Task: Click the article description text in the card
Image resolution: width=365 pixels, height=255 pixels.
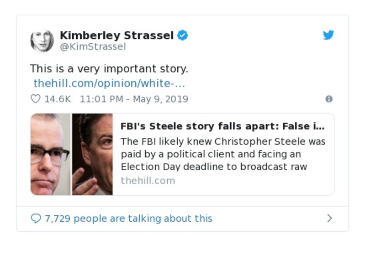Action: click(x=223, y=154)
